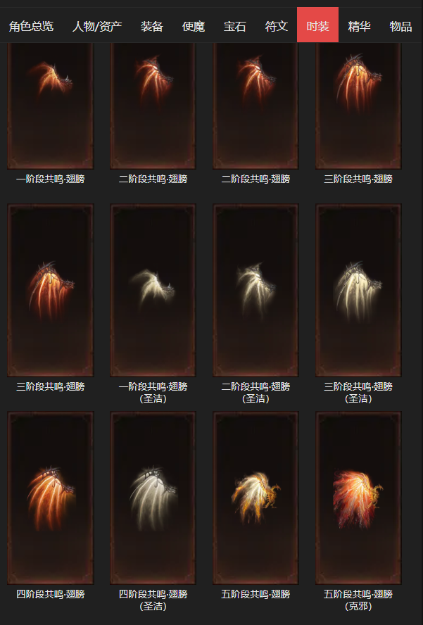This screenshot has height=625, width=423.
Task: Switch to the 符文 tab
Action: (277, 26)
